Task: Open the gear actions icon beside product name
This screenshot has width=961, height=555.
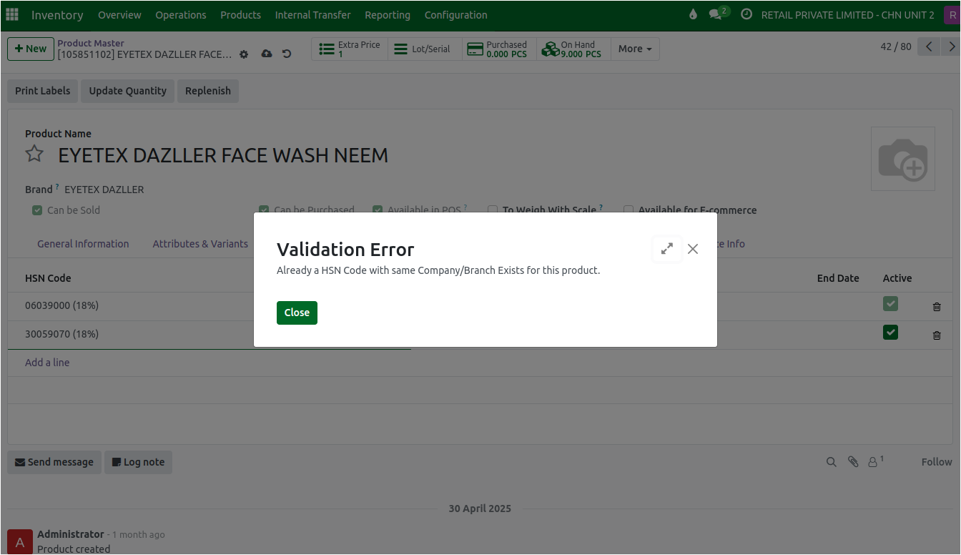Action: pyautogui.click(x=243, y=54)
